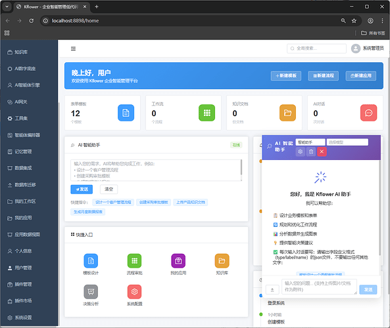Screen dimensions: 390x328
Task: Open the red 系统配置 shortcut icon
Action: tap(135, 291)
